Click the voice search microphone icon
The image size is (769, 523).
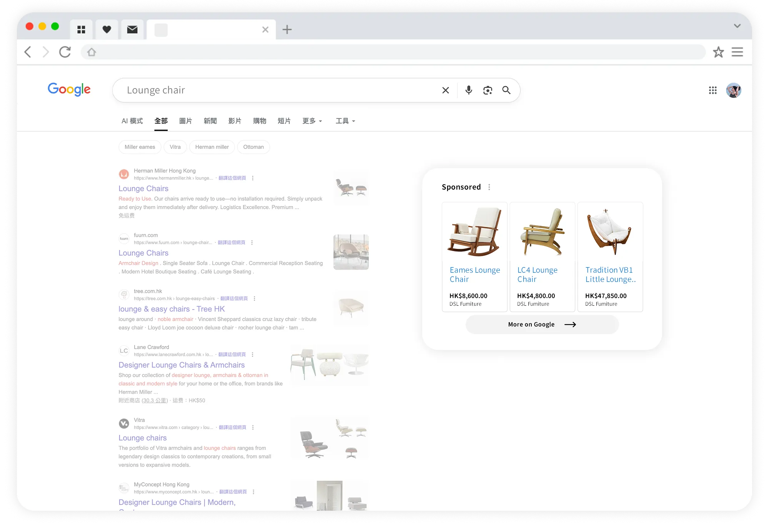tap(468, 90)
